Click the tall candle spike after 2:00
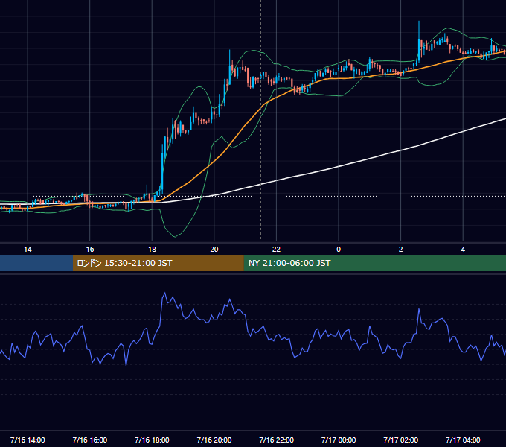The image size is (506, 447). 419,40
